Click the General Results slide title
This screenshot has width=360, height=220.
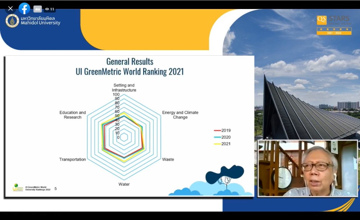point(130,67)
